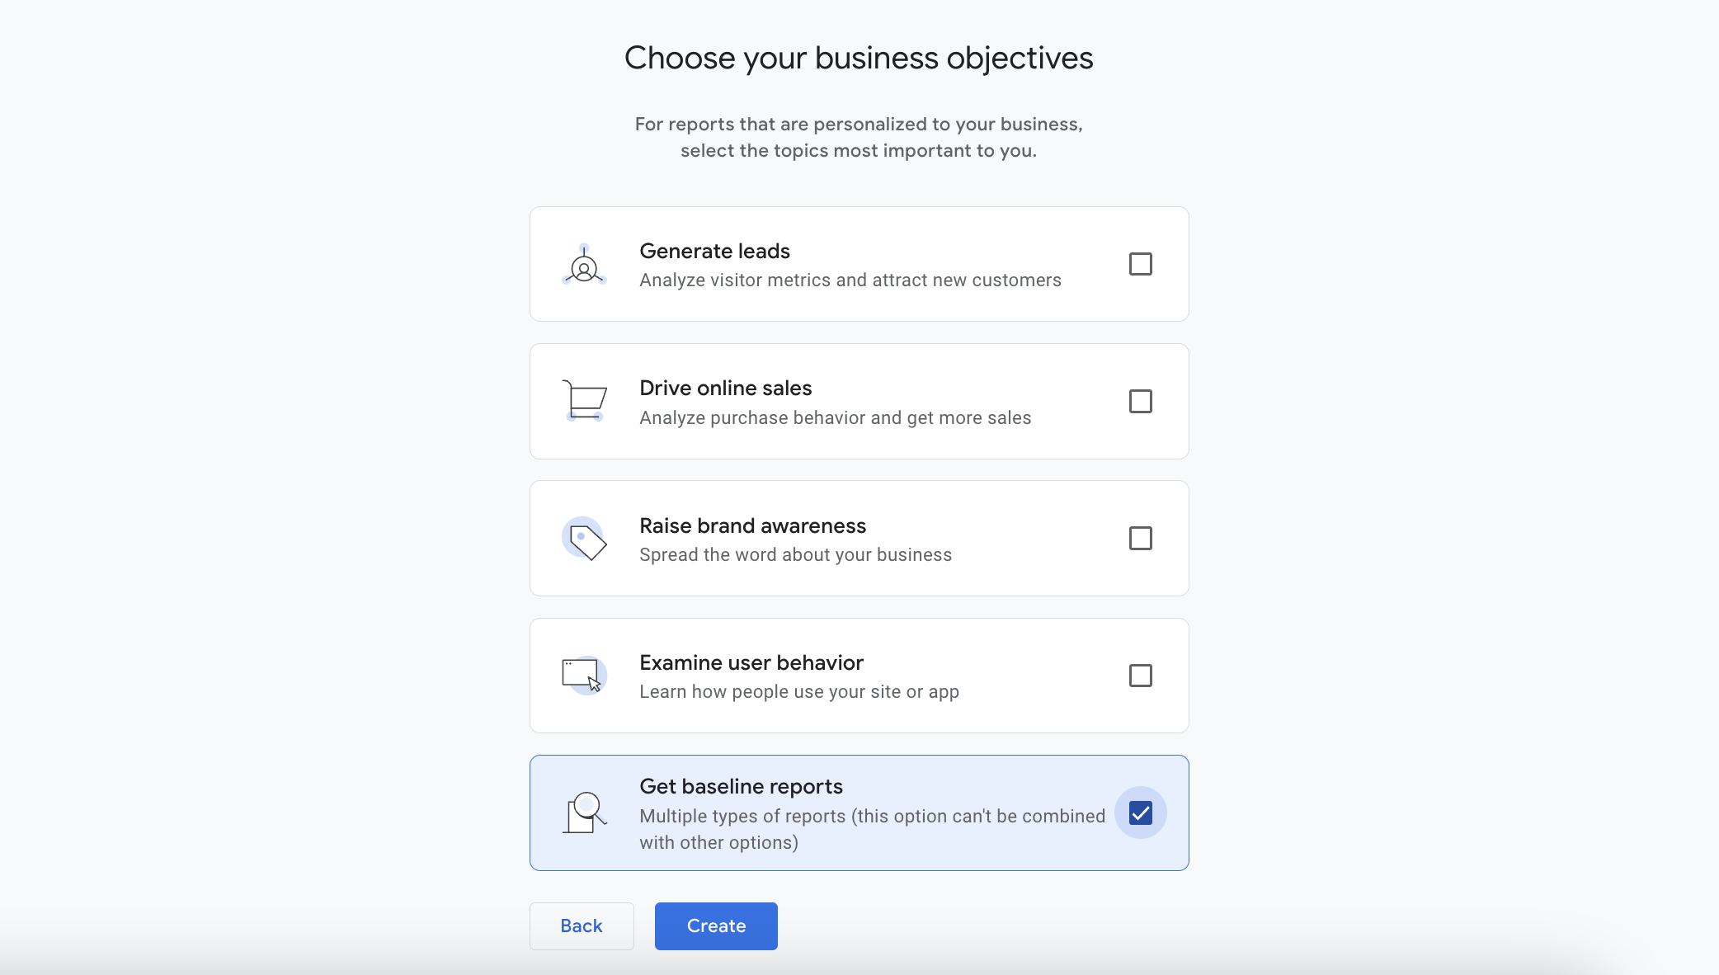Image resolution: width=1719 pixels, height=975 pixels.
Task: Click the 'Raise brand awareness' title text
Action: point(752,525)
